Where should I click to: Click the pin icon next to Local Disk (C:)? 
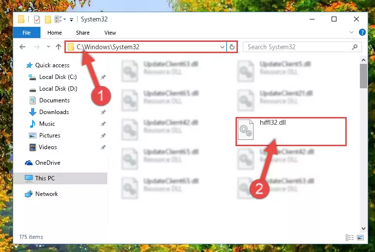[103, 77]
